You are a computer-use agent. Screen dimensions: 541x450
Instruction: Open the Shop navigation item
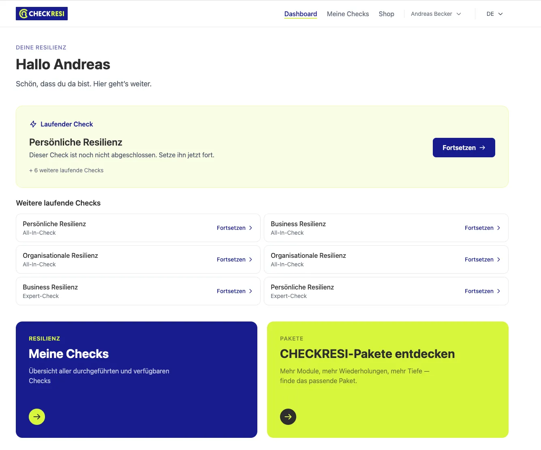387,14
